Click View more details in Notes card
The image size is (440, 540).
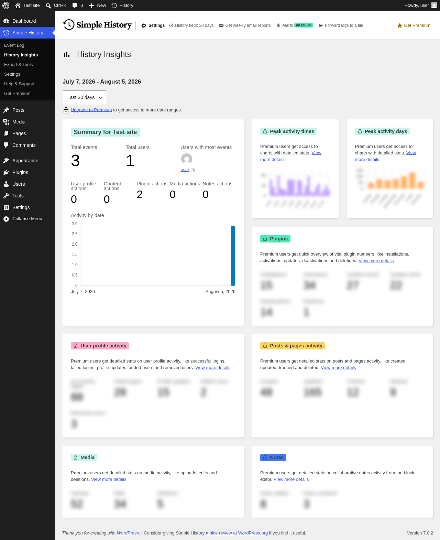(291, 479)
